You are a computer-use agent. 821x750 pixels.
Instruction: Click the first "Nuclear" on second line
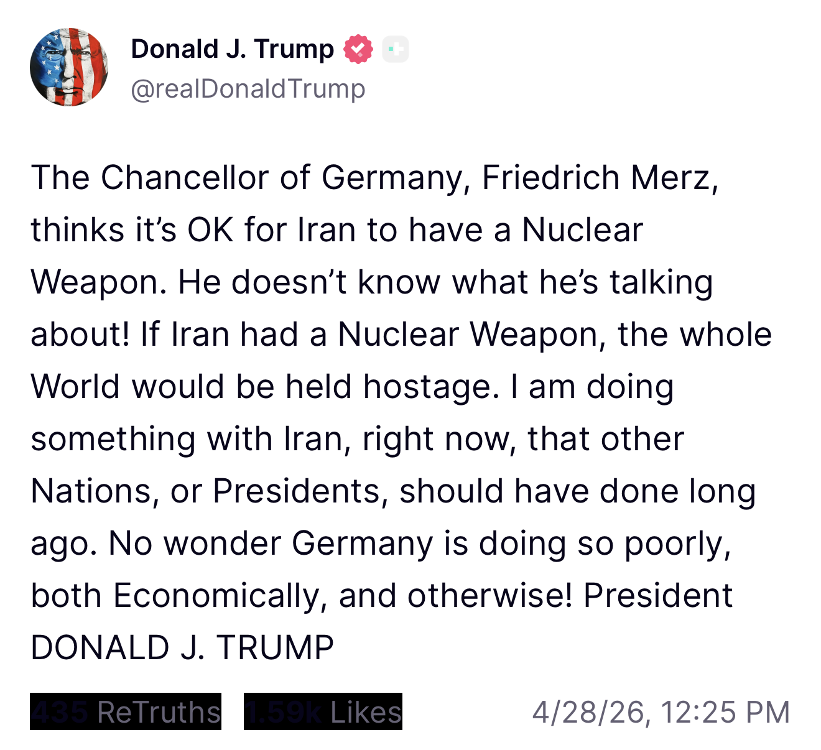coord(582,230)
